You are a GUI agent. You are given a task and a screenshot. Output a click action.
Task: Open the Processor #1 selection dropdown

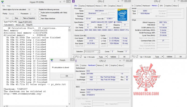[92, 52]
